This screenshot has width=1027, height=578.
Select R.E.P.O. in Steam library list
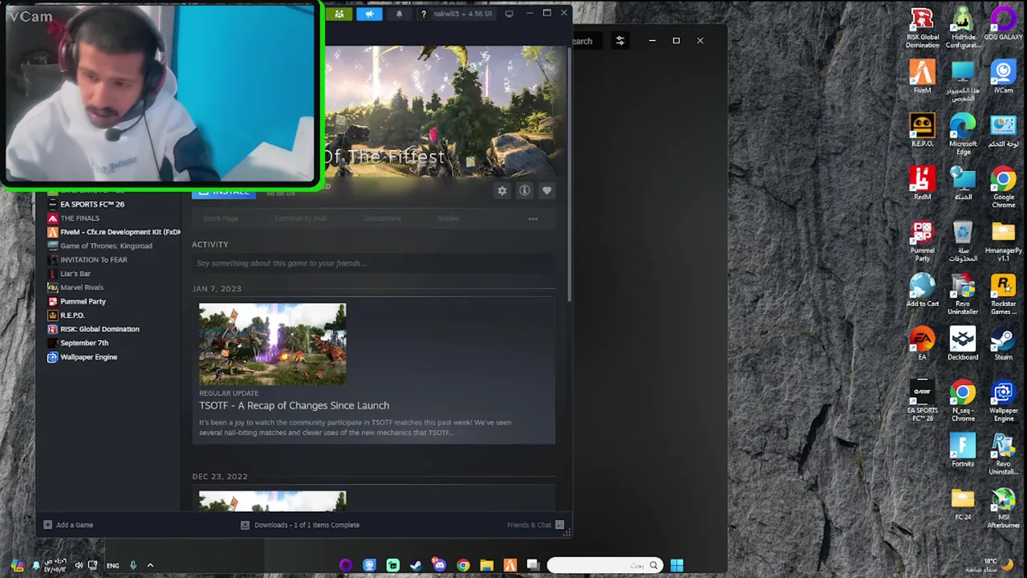pos(72,315)
